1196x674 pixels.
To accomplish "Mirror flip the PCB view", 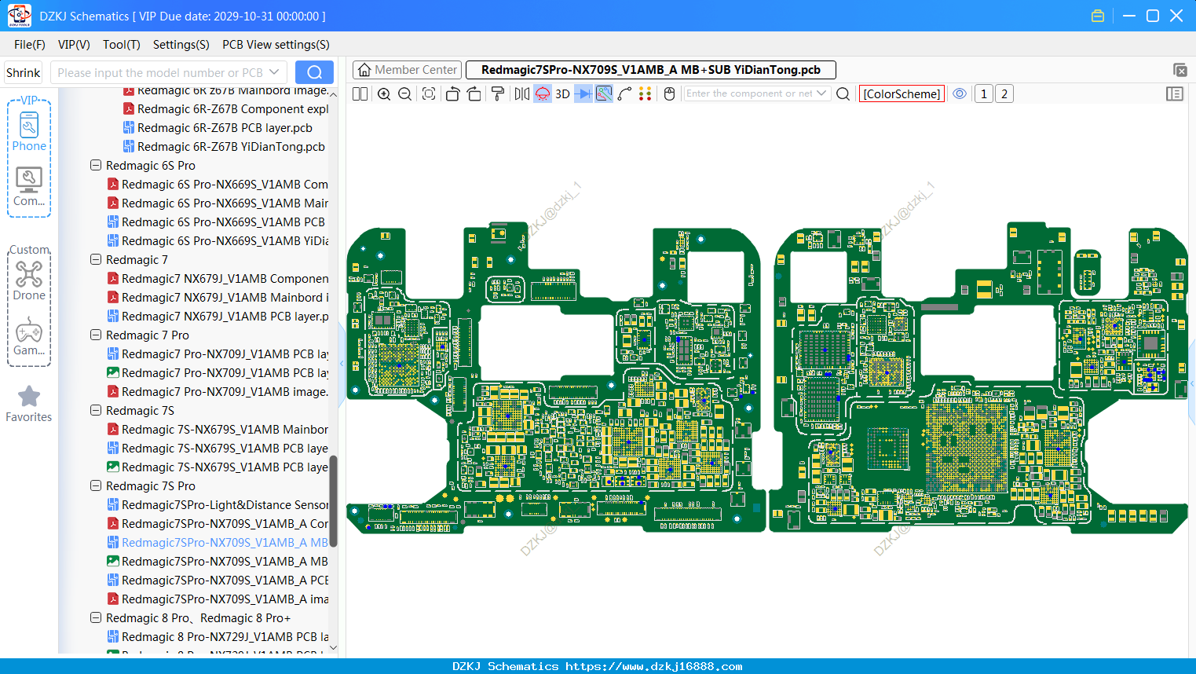I will (522, 94).
